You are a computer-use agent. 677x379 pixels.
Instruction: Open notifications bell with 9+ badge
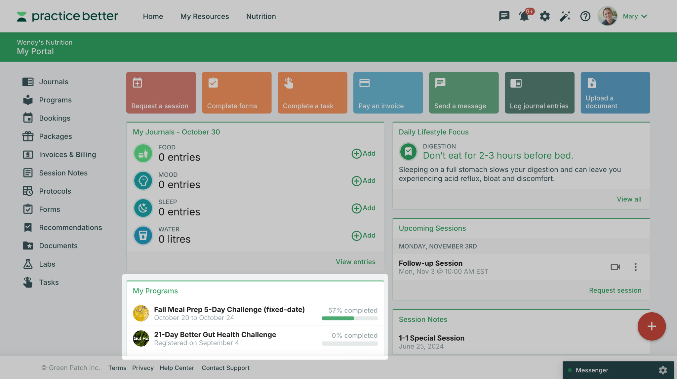(524, 16)
